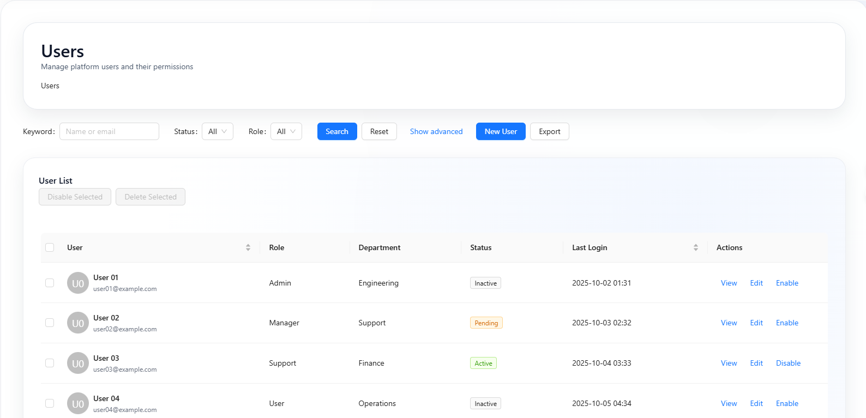Select the User 03 row checkbox
The image size is (866, 418).
click(x=50, y=363)
